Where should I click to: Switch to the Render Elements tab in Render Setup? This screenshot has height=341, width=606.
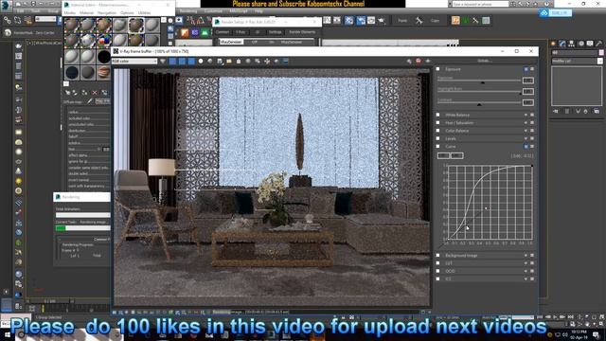click(302, 32)
